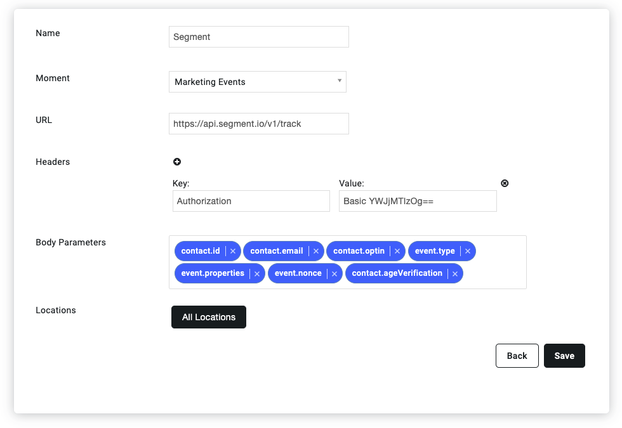Click the URL input field
The width and height of the screenshot is (622, 428).
[259, 124]
